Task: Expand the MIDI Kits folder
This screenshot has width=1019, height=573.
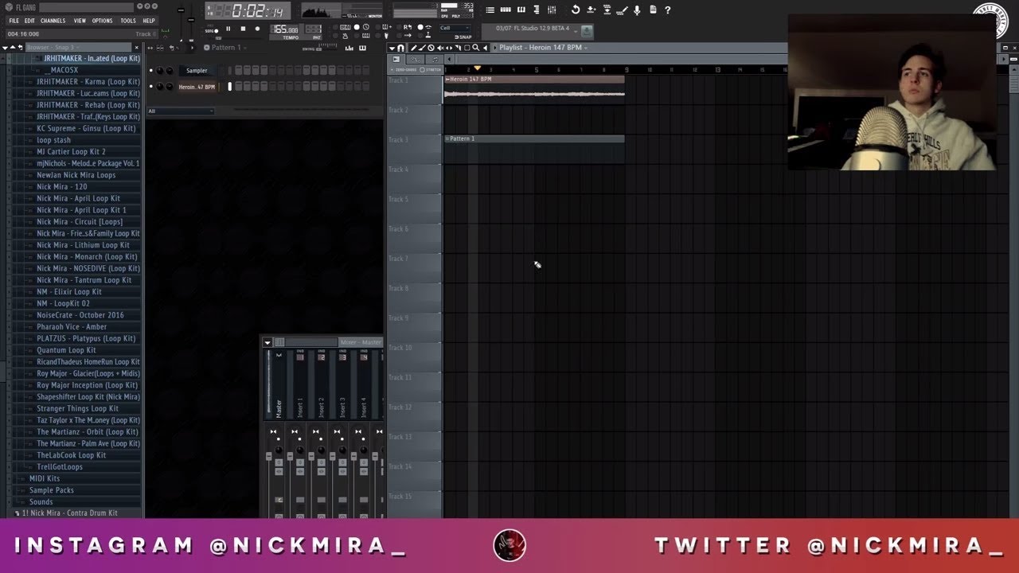Action: click(44, 478)
